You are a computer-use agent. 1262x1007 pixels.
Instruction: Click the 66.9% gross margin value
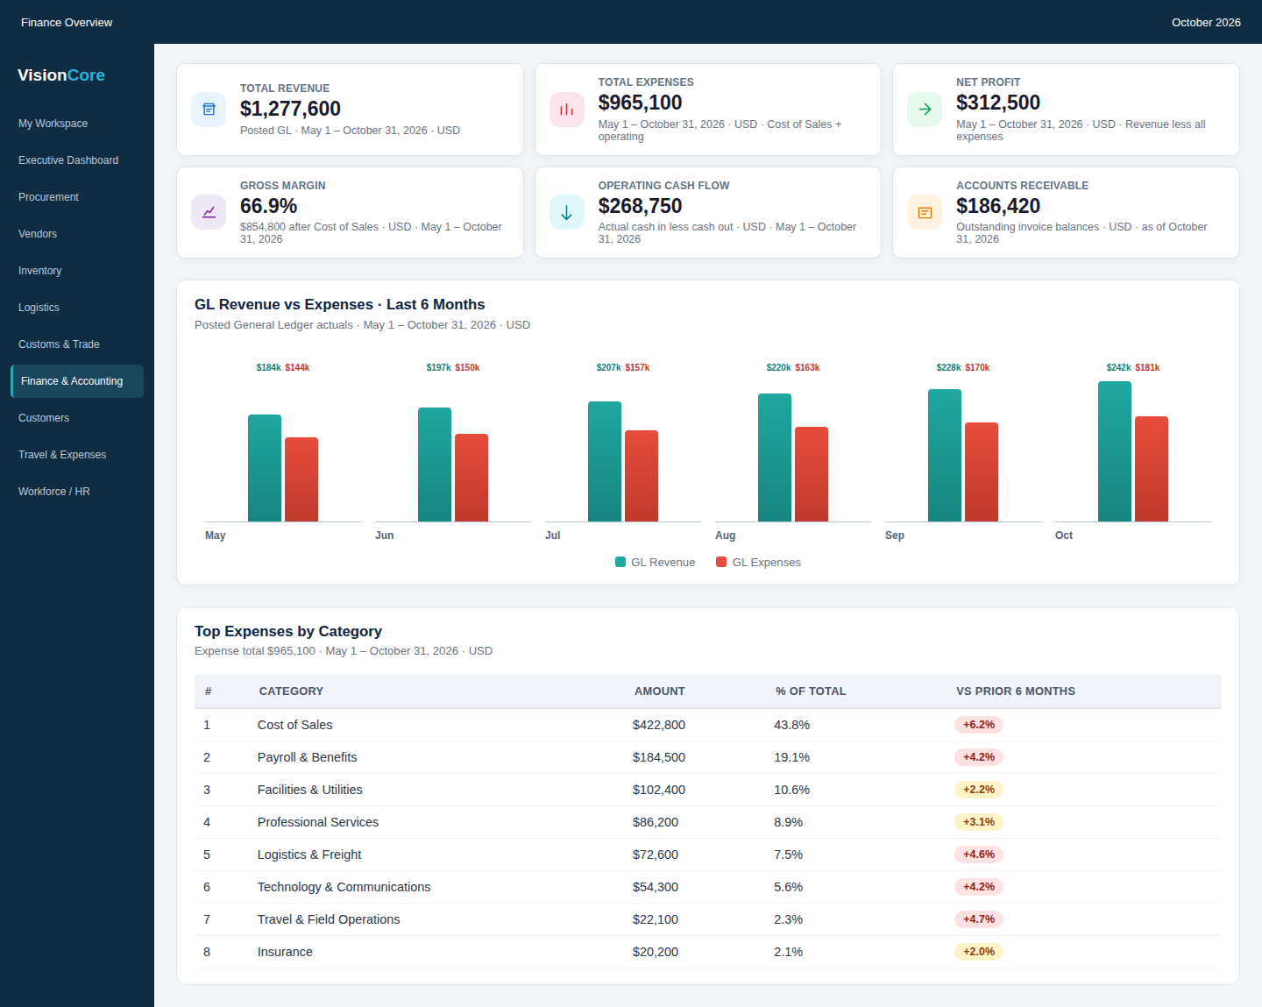click(x=269, y=206)
